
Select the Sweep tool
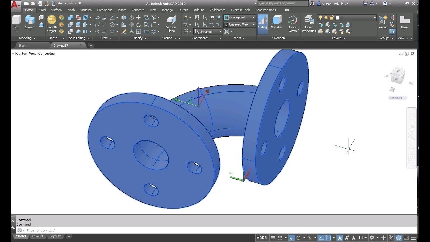point(30,23)
